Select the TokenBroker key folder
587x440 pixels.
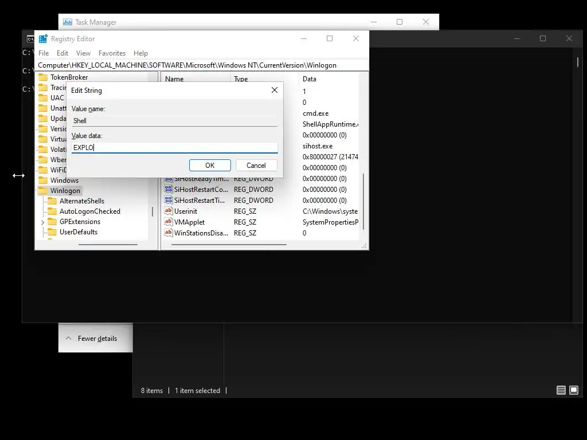(69, 77)
